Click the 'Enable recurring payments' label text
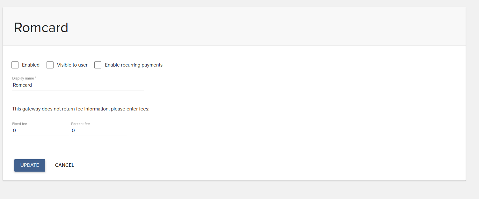Viewport: 479px width, 199px height. [134, 65]
